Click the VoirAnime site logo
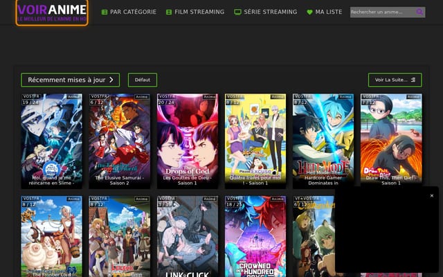This screenshot has width=443, height=277. (52, 13)
